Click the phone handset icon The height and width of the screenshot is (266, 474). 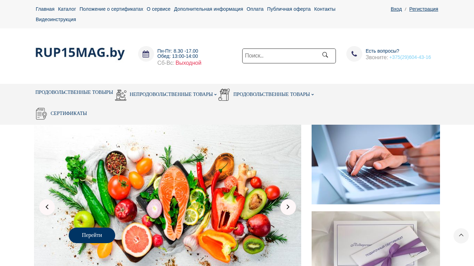354,54
